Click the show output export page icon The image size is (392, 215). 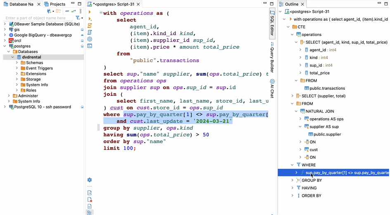[x=90, y=193]
